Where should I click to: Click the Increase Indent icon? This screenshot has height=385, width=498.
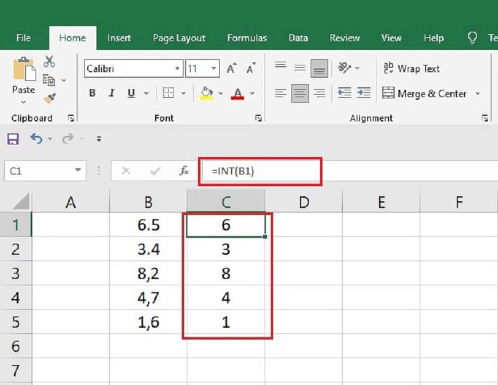click(363, 93)
